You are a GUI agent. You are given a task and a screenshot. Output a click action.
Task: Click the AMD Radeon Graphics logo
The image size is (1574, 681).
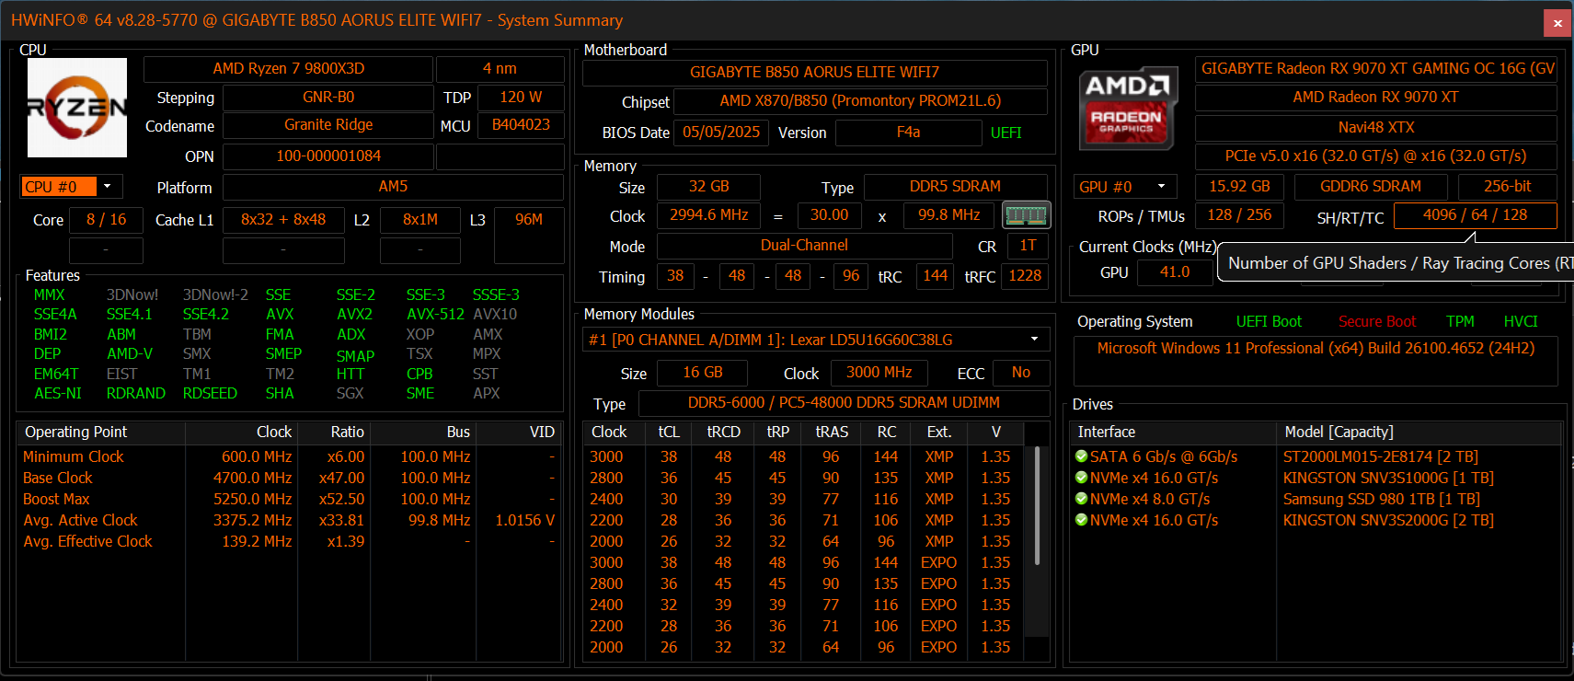coord(1127,108)
